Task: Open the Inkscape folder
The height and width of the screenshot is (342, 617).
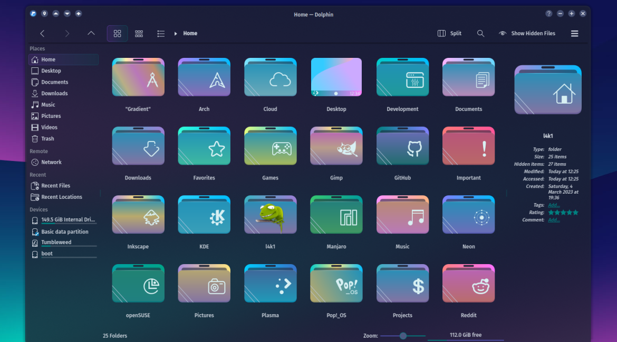Action: click(138, 216)
